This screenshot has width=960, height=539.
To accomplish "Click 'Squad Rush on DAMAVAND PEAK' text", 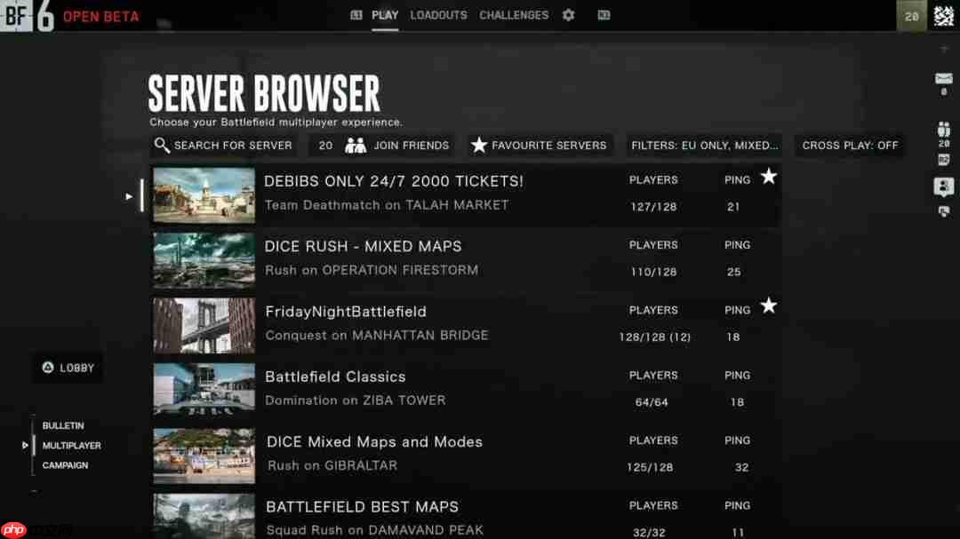I will (x=375, y=530).
